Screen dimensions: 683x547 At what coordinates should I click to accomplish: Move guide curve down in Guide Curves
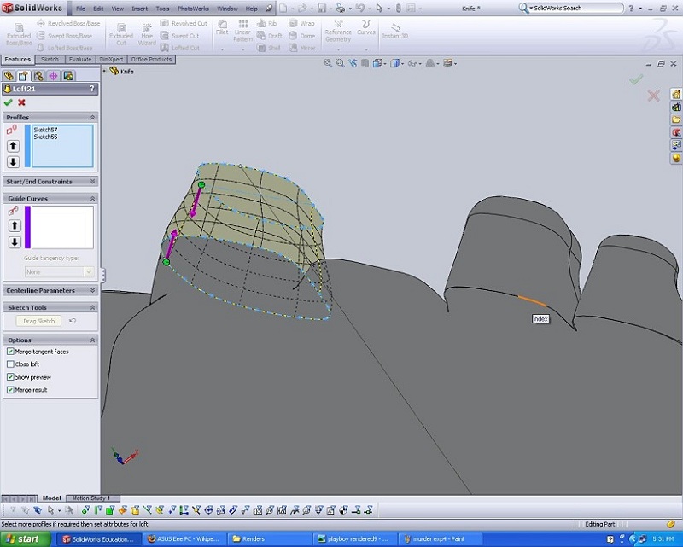click(14, 242)
